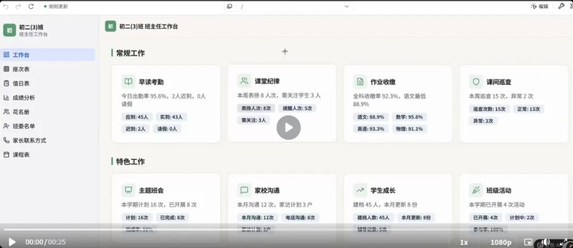Click the 早读考勤 book icon

tap(128, 82)
